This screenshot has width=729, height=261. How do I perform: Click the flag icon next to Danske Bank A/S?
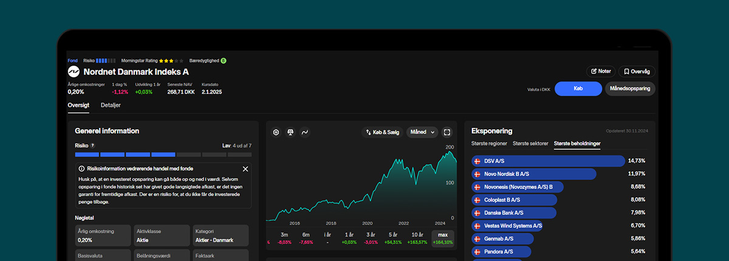(477, 212)
